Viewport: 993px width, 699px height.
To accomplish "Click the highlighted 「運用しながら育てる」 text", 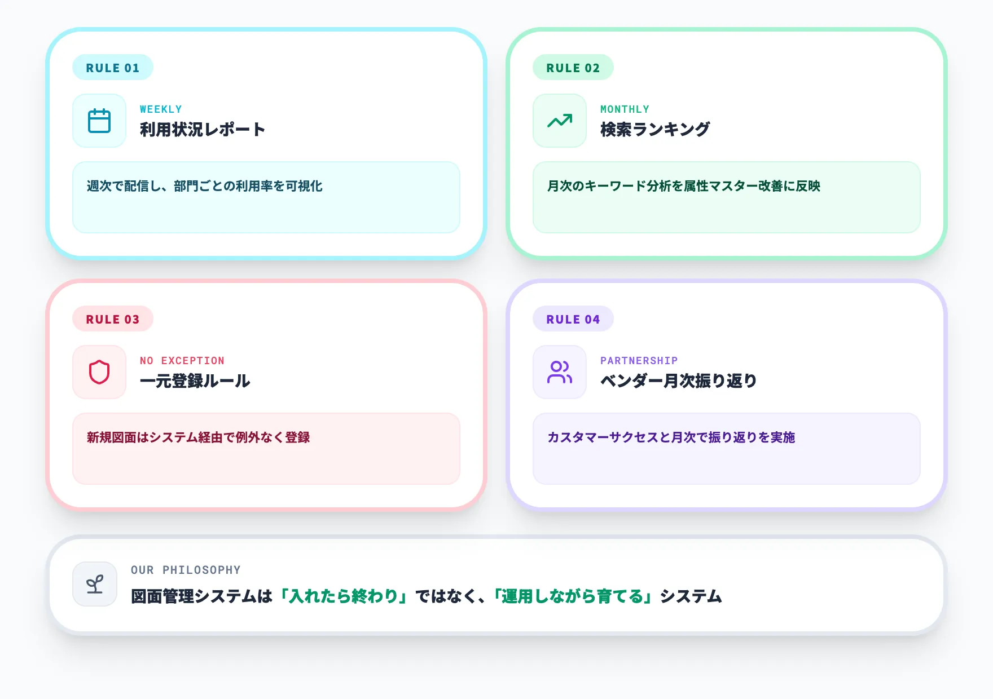I will [x=574, y=596].
